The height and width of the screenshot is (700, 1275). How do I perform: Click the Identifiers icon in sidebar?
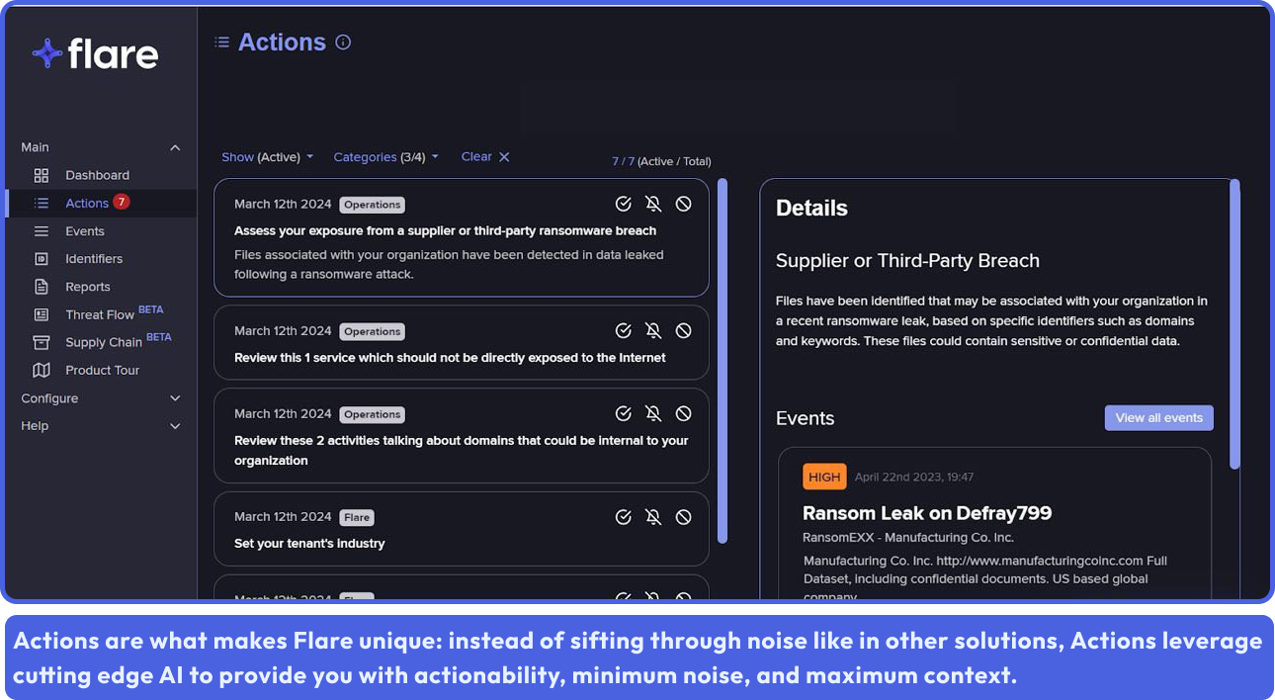[x=42, y=258]
